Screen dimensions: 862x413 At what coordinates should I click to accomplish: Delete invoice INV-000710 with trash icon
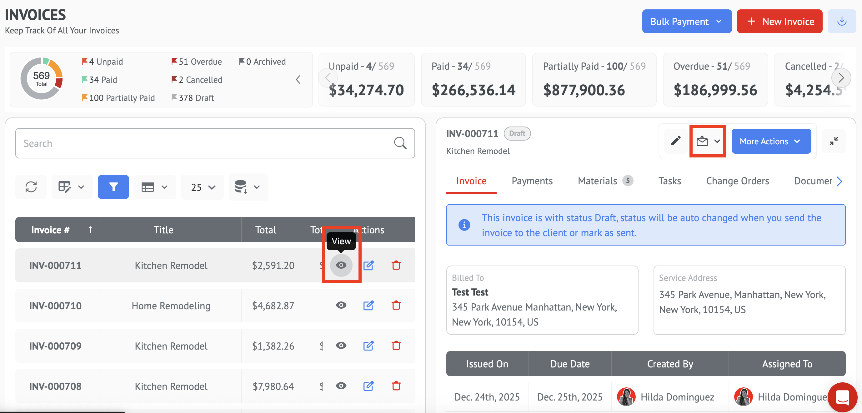pyautogui.click(x=396, y=305)
